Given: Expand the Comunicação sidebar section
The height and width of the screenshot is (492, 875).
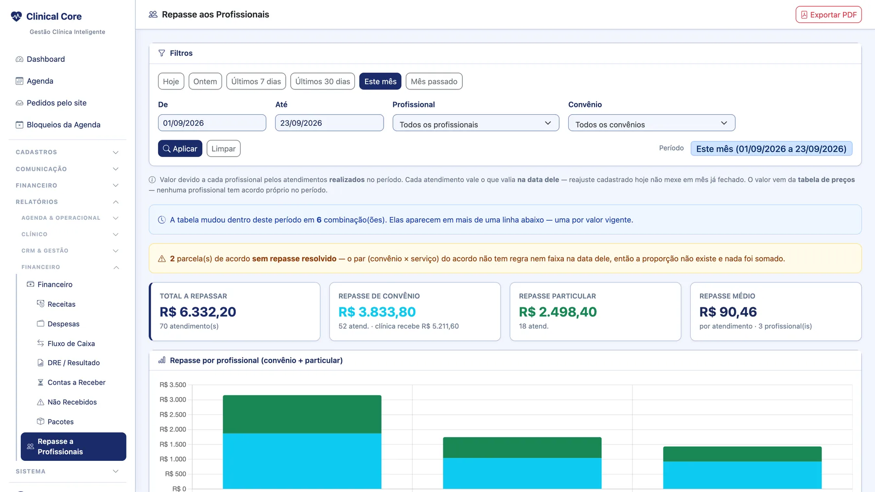Looking at the screenshot, I should click(68, 169).
